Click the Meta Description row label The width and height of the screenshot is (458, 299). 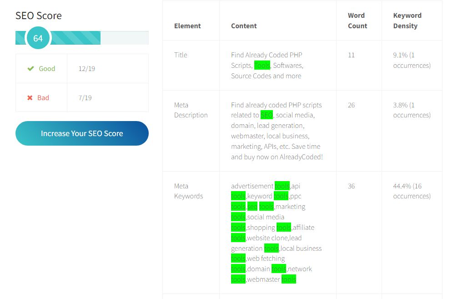coord(191,110)
